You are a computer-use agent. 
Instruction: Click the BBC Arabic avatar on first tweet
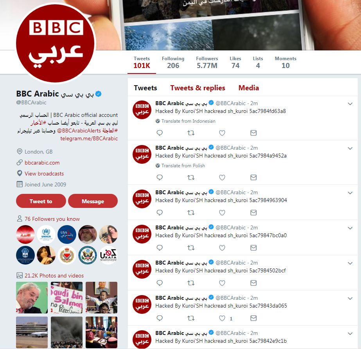[x=142, y=110]
